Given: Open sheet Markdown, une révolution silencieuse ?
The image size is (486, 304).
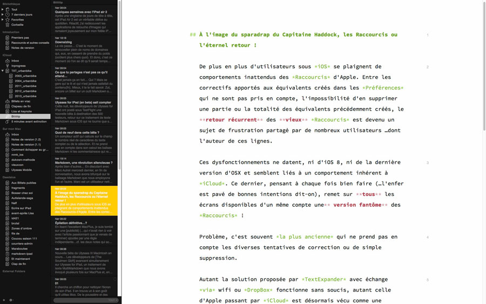Looking at the screenshot, I should click(x=84, y=171).
